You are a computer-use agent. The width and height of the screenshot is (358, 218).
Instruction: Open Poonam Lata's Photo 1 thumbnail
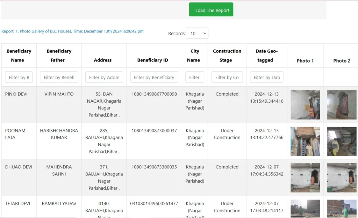[x=305, y=141]
